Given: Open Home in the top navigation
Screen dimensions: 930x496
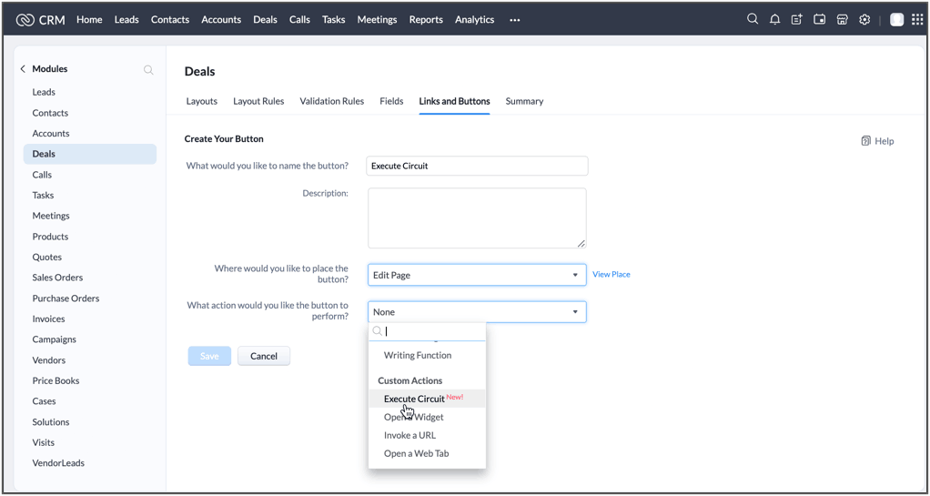Looking at the screenshot, I should click(x=89, y=20).
